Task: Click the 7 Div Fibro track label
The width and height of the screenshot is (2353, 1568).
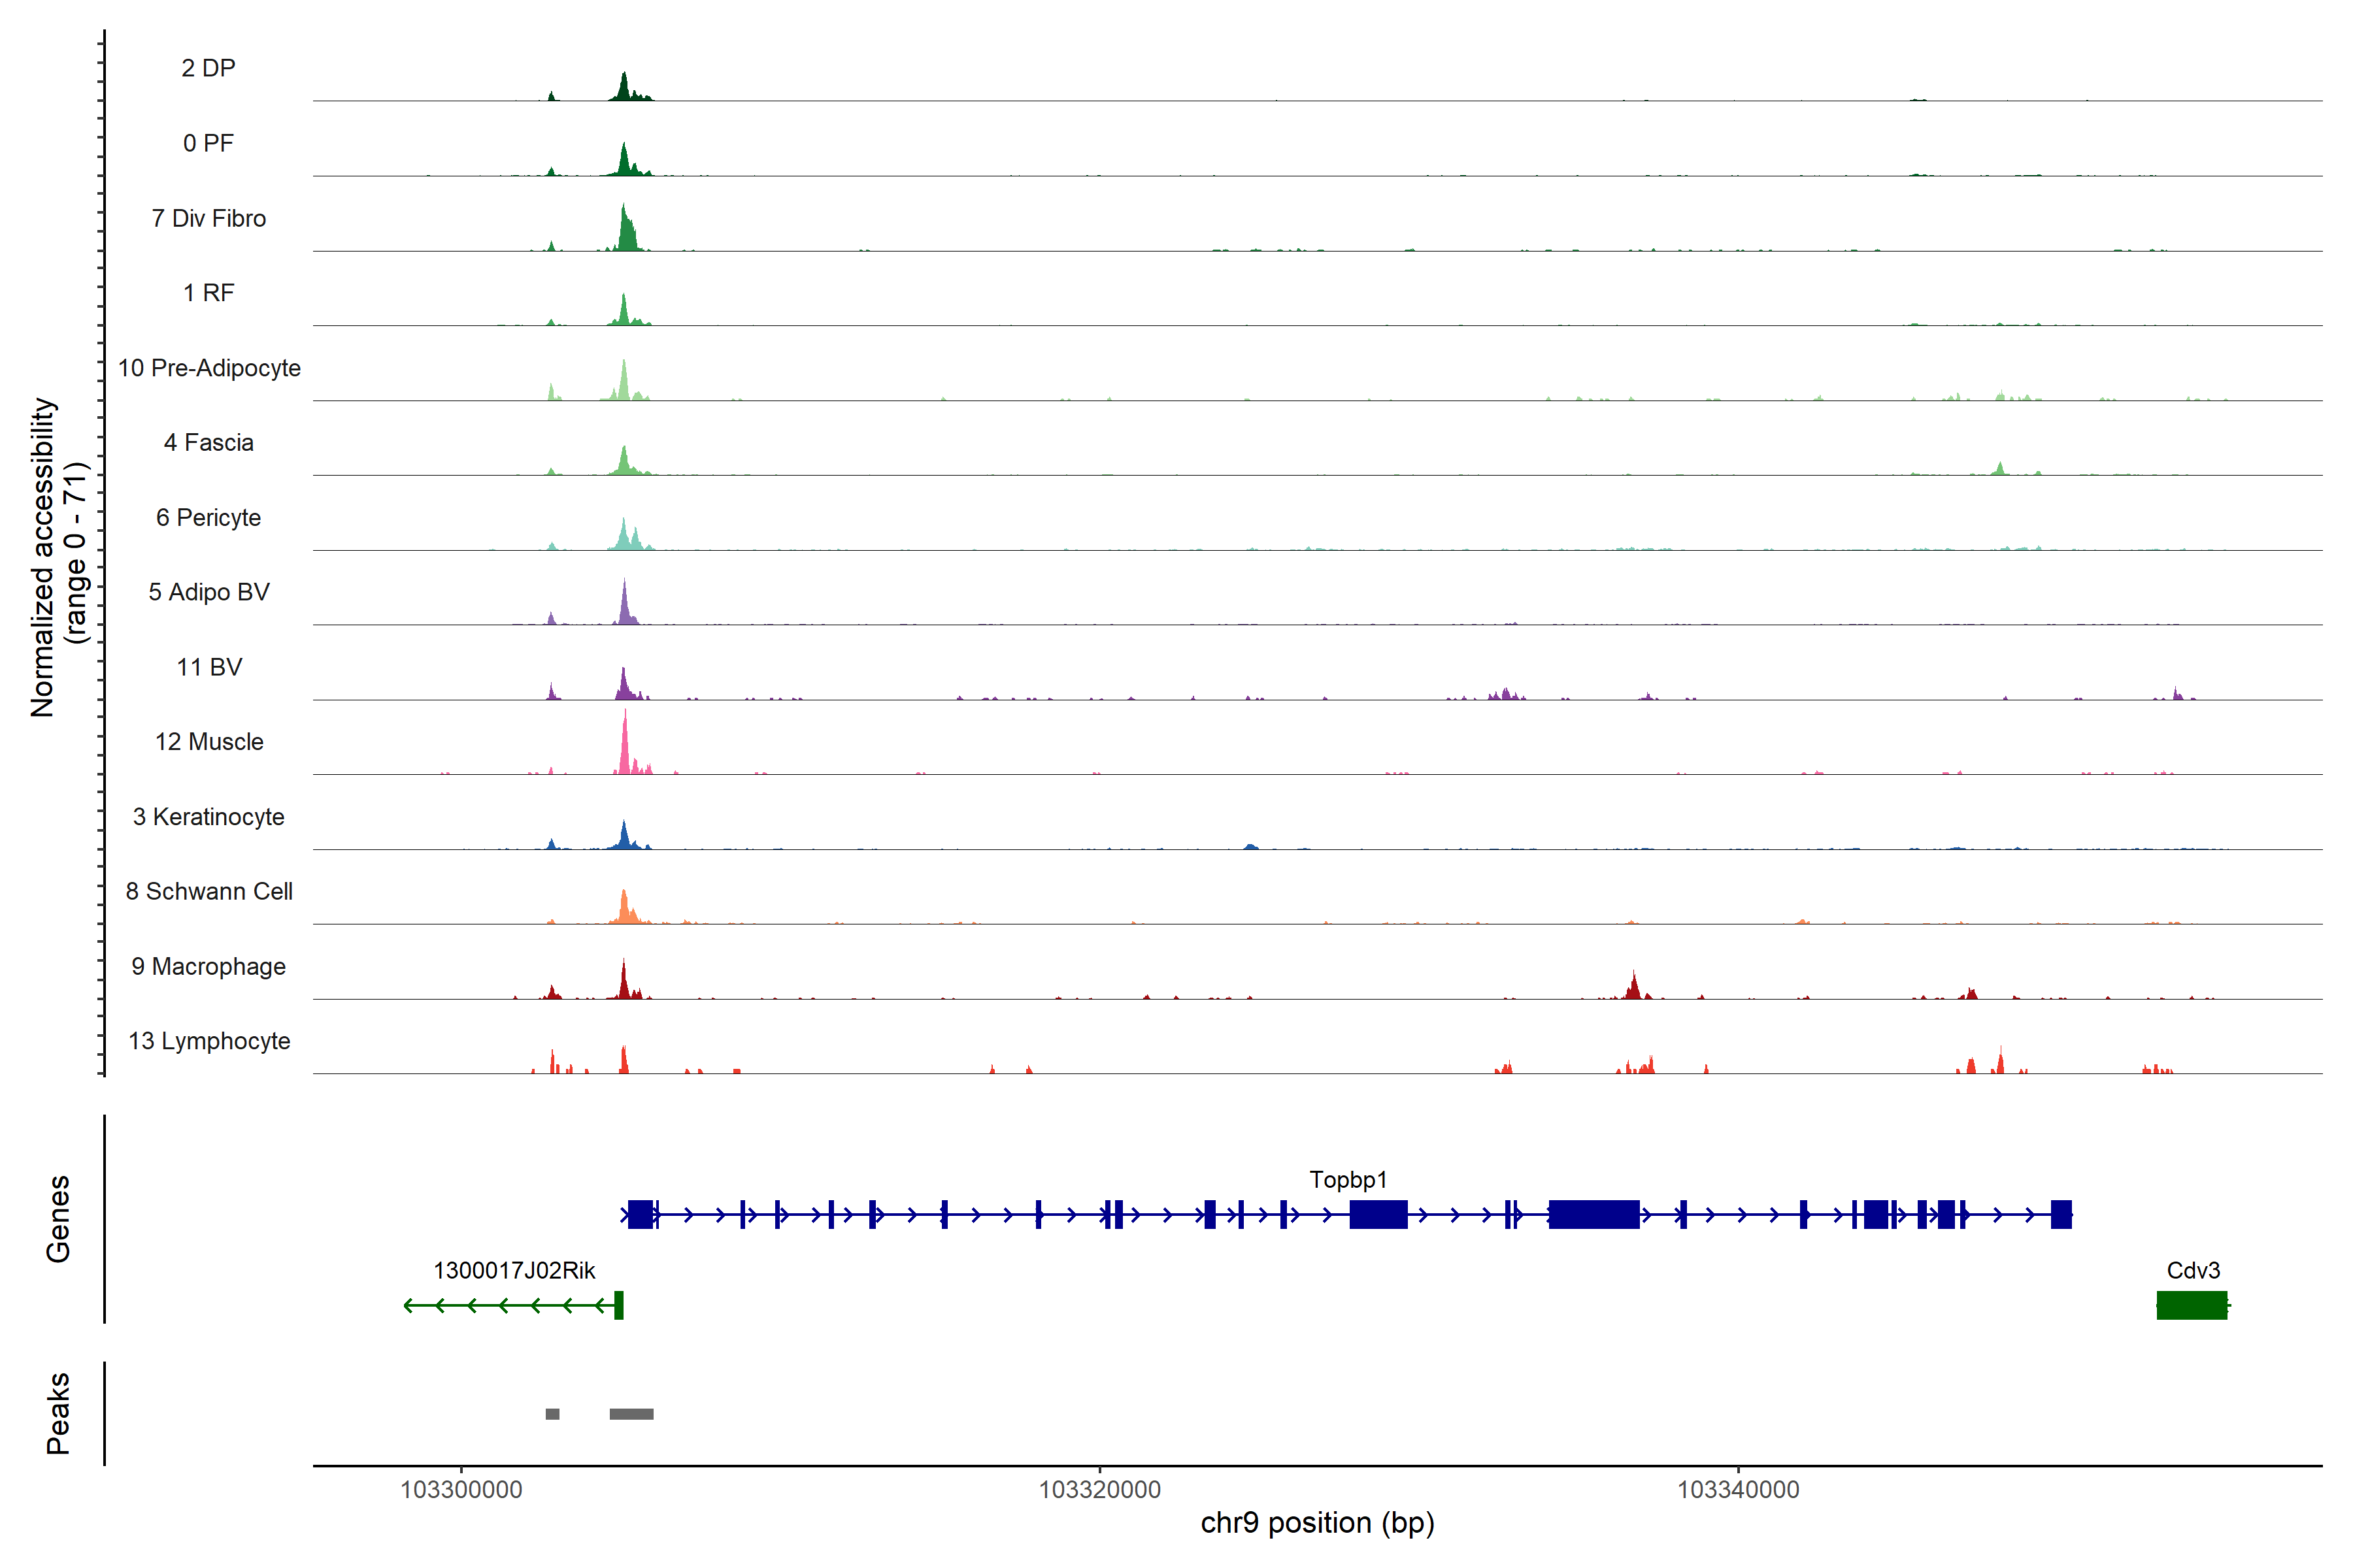Action: 209,218
